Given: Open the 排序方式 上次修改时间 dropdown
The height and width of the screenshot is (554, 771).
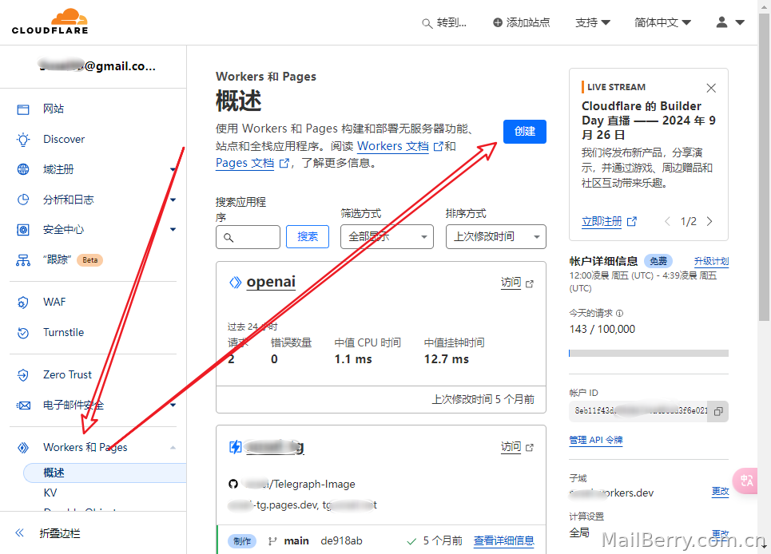Looking at the screenshot, I should pos(496,237).
